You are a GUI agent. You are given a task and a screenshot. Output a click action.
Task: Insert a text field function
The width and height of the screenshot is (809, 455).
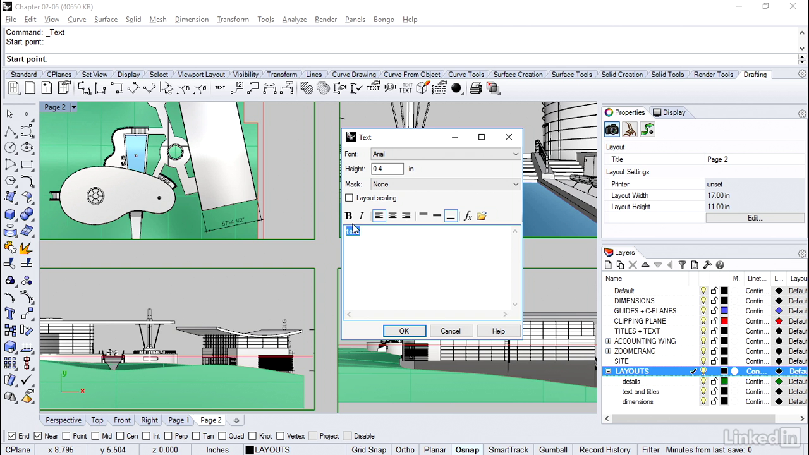(x=468, y=216)
